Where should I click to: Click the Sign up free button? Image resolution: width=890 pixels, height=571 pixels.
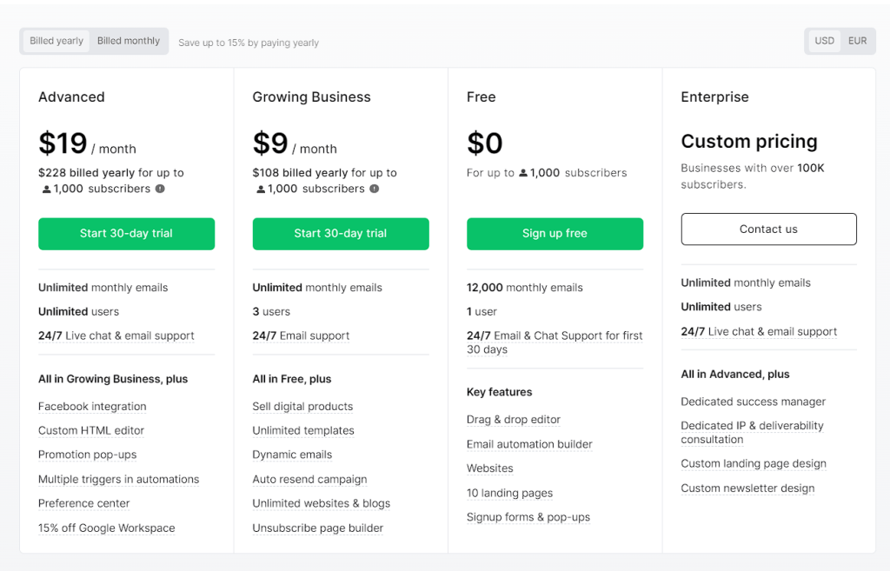click(555, 234)
